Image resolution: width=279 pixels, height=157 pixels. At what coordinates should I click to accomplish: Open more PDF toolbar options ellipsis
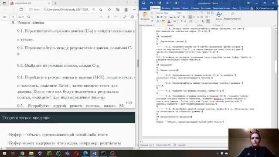(x=116, y=17)
